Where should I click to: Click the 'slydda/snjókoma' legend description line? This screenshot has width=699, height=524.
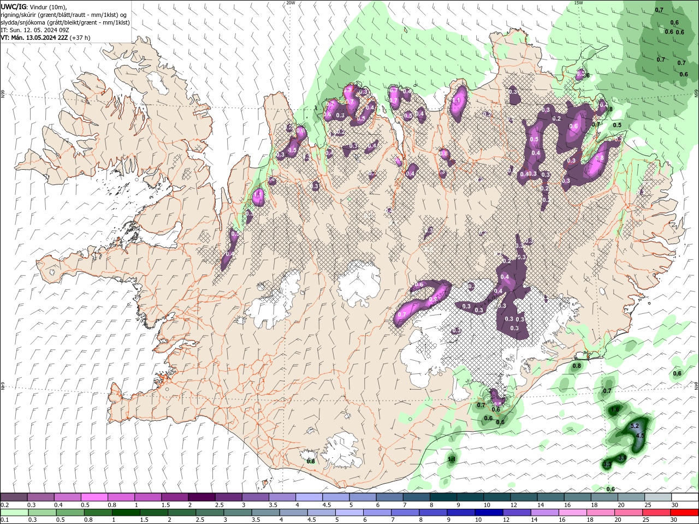(x=65, y=22)
